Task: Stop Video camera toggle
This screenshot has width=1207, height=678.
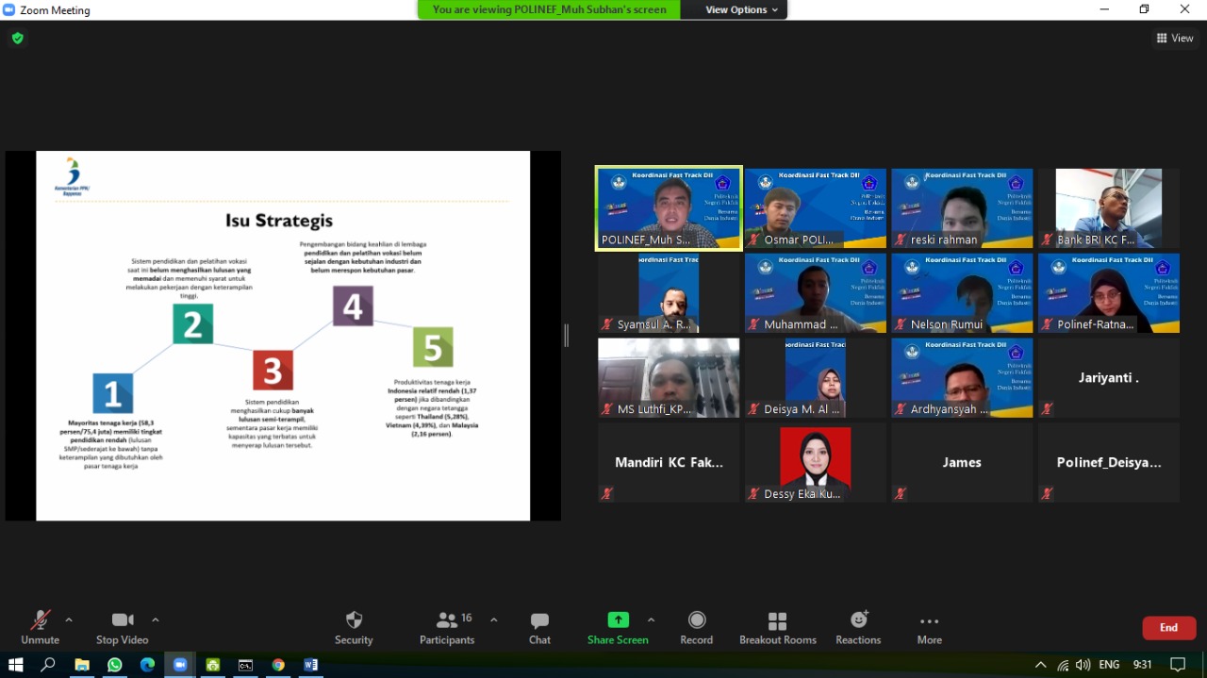Action: 122,627
